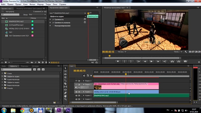Select 2137eeddf4e2.mp3 in project panel
This screenshot has height=113, width=201.
click(16, 25)
